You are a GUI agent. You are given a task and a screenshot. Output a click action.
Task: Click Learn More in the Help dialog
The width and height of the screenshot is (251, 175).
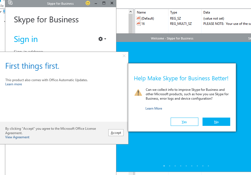coord(153,108)
